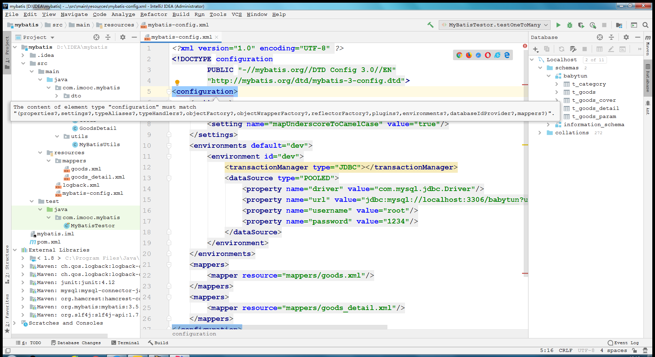
Task: Open the TODO tool window
Action: point(28,343)
